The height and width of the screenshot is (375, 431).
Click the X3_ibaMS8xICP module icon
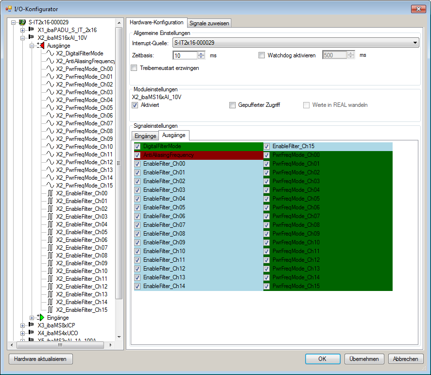32,325
